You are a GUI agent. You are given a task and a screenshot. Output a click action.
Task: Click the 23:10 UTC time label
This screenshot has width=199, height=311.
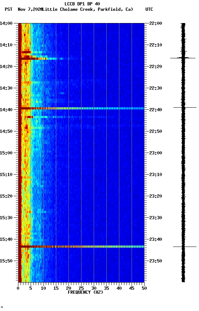156,175
